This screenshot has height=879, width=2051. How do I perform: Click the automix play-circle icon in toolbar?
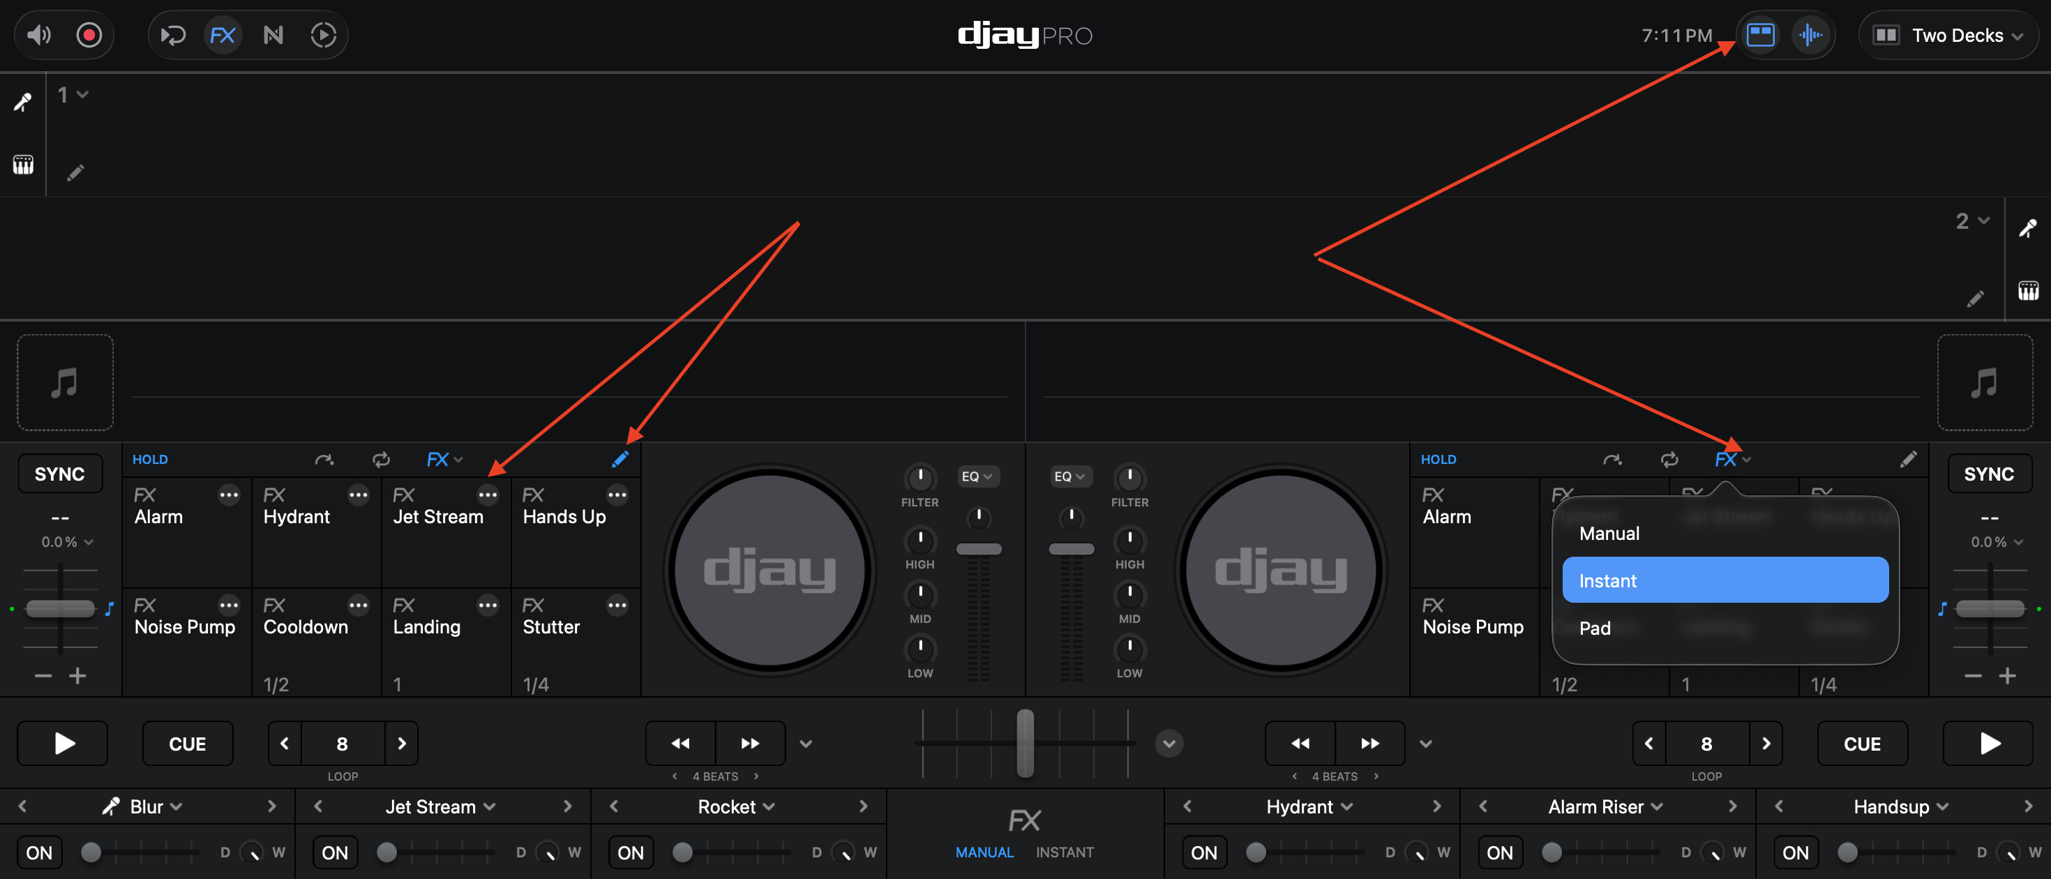pos(322,35)
